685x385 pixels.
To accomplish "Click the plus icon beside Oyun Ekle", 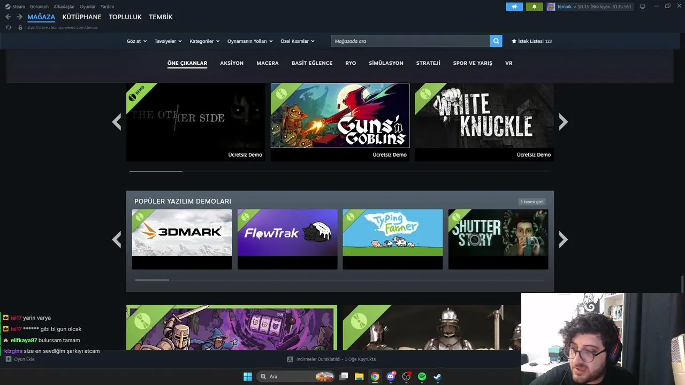I will point(8,359).
